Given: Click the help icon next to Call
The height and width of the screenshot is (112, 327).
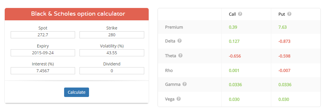Looking at the screenshot, I should (240, 14).
